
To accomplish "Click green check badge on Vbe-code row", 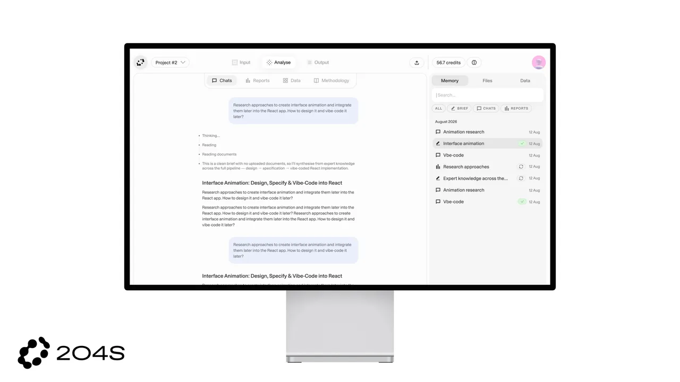I will (522, 202).
